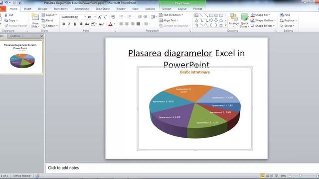Increase the list indent level
Viewport: 319px width, 179px height.
[146, 17]
